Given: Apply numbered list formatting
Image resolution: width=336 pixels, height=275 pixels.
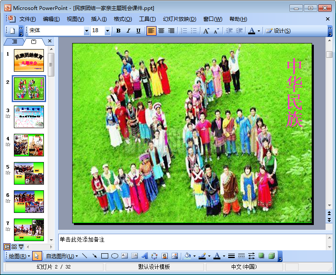Looking at the screenshot, I should (x=184, y=31).
